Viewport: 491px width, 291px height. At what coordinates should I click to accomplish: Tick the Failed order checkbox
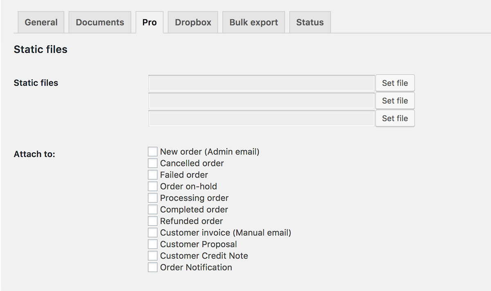(x=153, y=175)
